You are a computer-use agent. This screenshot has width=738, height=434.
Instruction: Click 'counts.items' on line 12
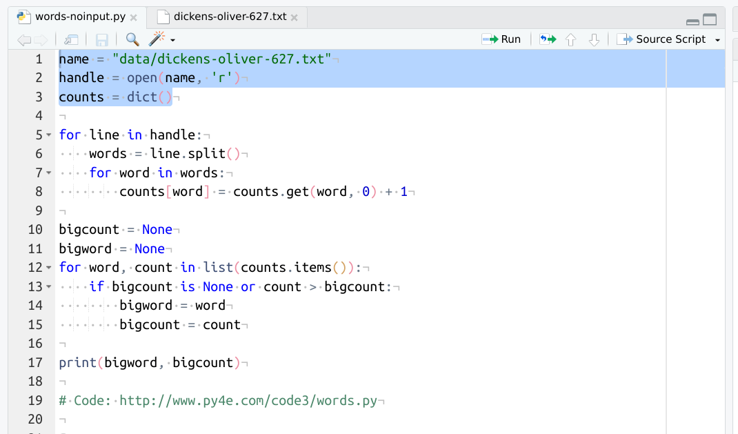pyautogui.click(x=286, y=267)
